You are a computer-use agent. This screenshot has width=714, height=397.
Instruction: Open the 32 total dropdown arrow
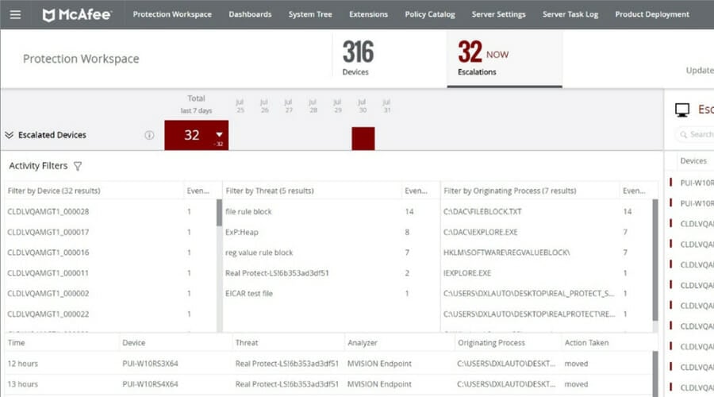coord(219,134)
